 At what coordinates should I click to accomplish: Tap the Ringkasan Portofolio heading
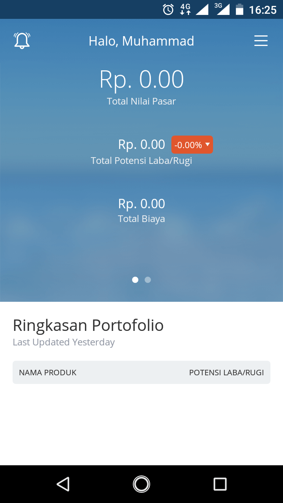point(88,325)
